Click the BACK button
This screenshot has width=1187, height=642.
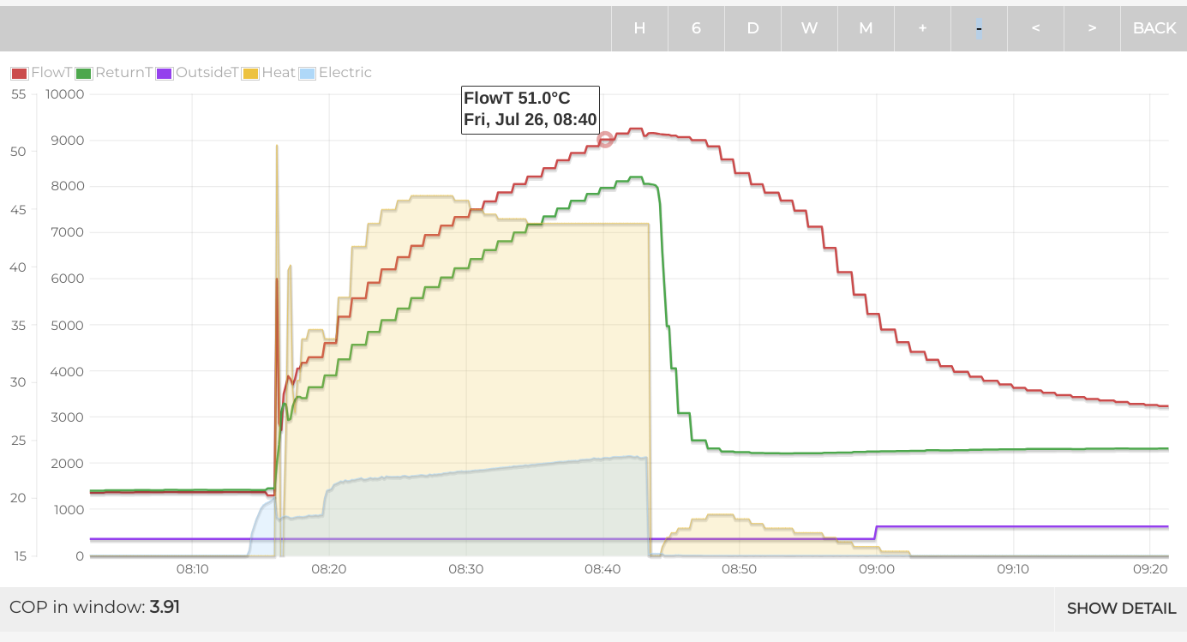(x=1154, y=28)
